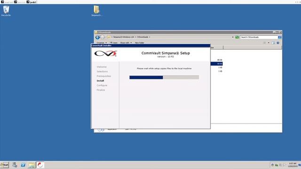
Task: Open the Explorer help icon
Action: [278, 43]
